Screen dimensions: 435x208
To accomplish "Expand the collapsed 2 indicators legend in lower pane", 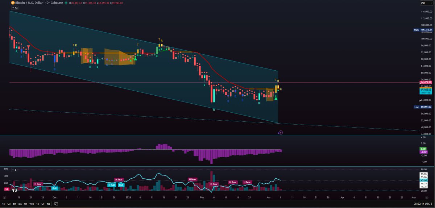I will click(x=14, y=170).
